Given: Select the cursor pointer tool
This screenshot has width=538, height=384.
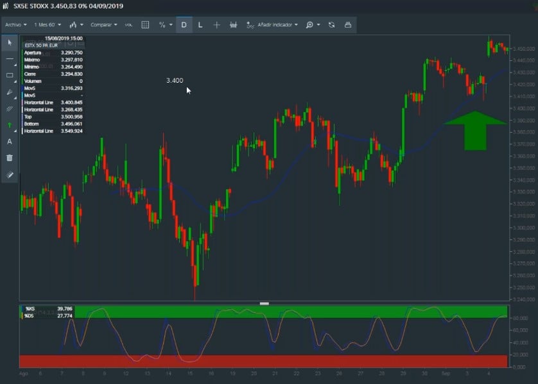Looking at the screenshot, I should [x=10, y=42].
